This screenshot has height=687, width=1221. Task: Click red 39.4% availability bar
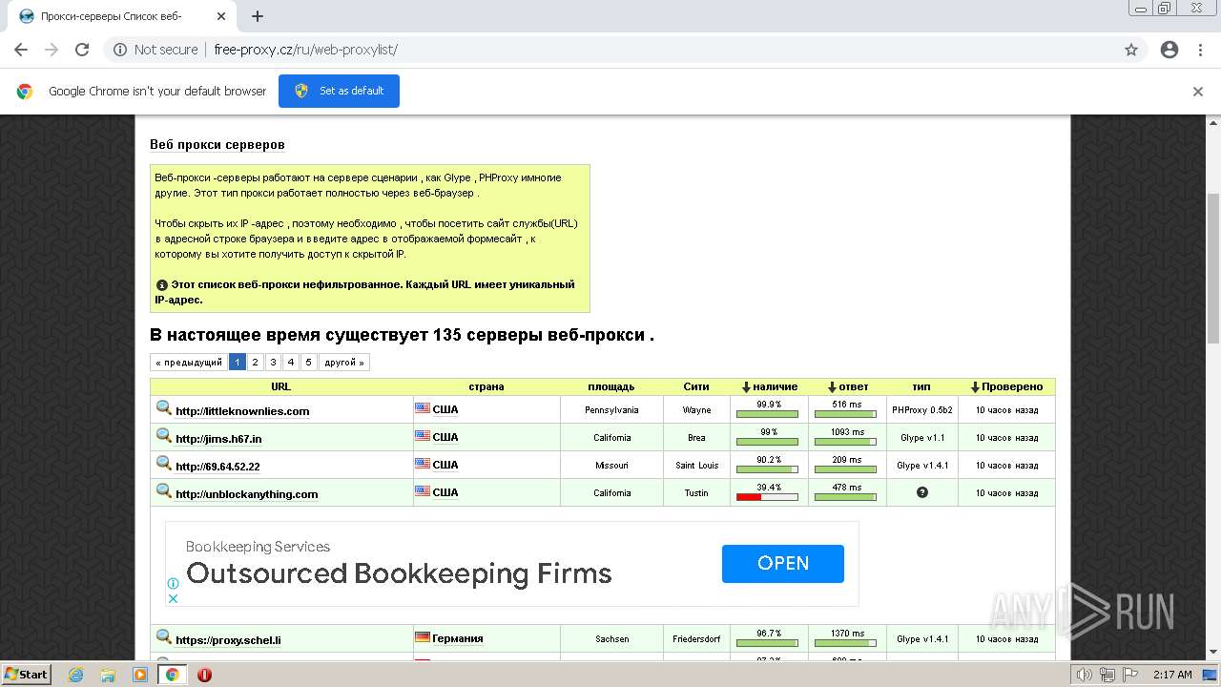click(x=768, y=496)
